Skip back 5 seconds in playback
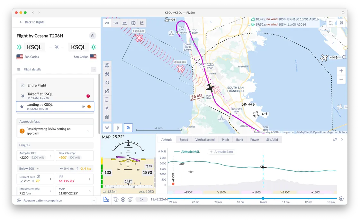 116,200
